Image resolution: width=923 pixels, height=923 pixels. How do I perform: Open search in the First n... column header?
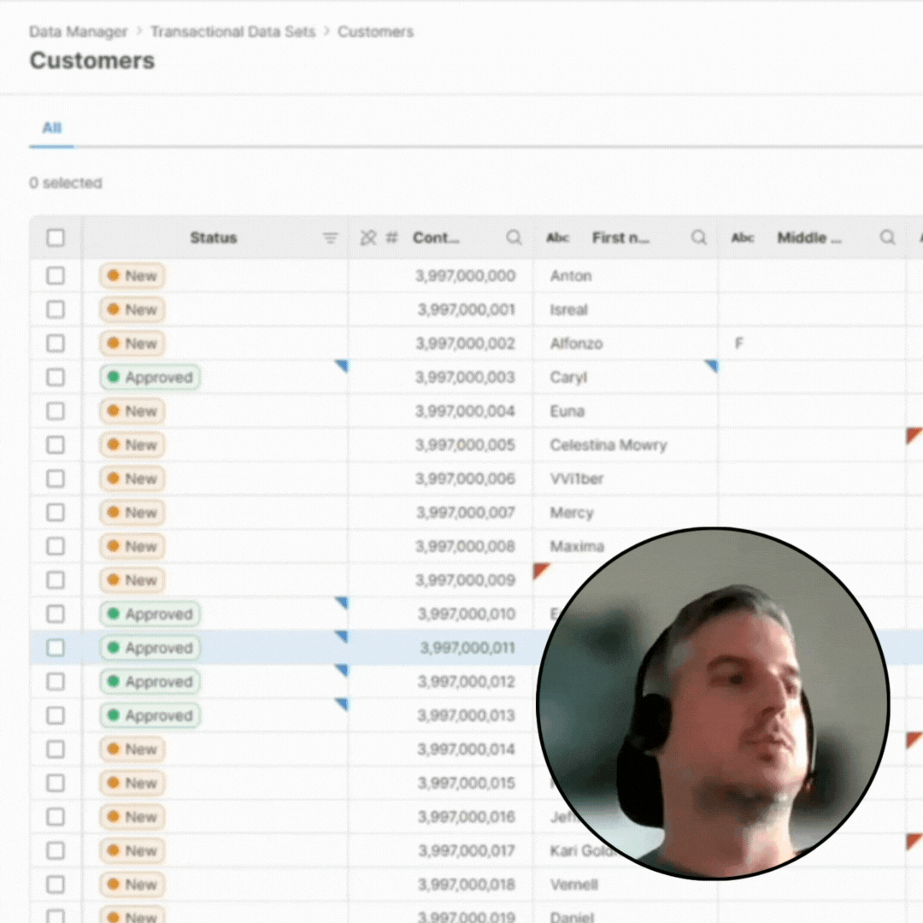699,238
